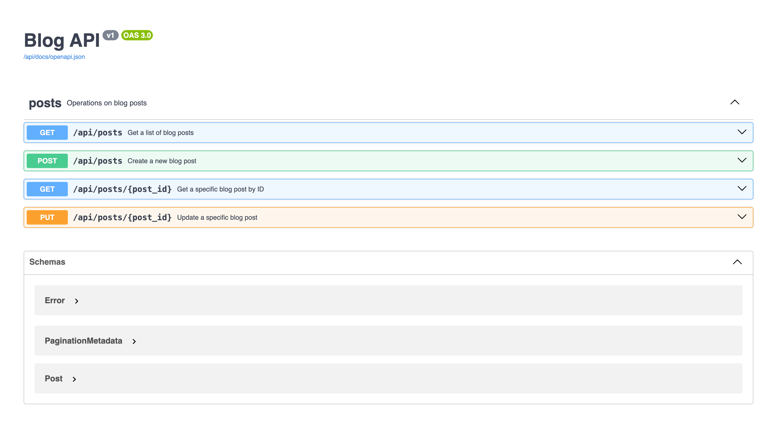Expand the PaginationMetadata schema arrow
The width and height of the screenshot is (777, 424).
click(x=134, y=341)
